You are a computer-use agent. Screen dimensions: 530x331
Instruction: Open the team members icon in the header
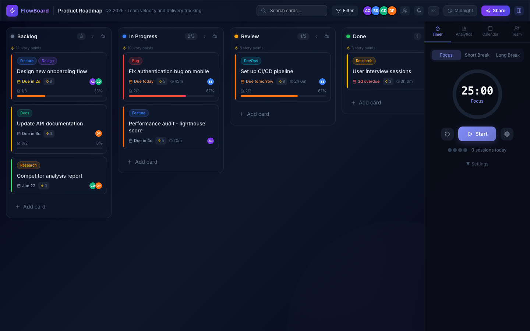coord(405,11)
